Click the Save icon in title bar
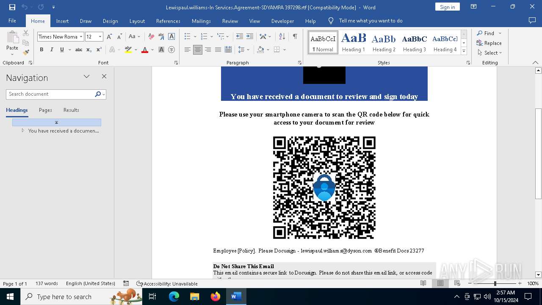This screenshot has height=305, width=542. [x=12, y=7]
